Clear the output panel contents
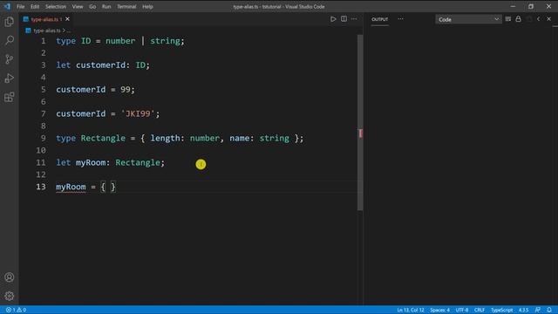This screenshot has width=558, height=314. [507, 19]
